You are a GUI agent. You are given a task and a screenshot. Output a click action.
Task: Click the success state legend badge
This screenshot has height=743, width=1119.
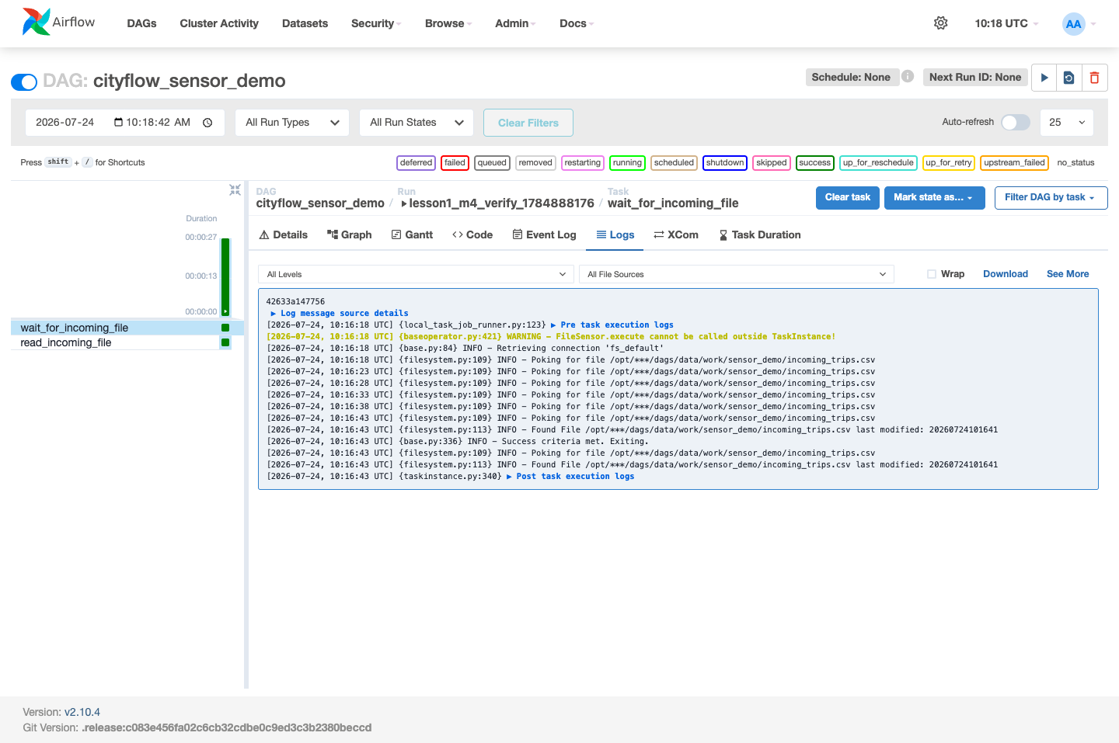click(814, 163)
